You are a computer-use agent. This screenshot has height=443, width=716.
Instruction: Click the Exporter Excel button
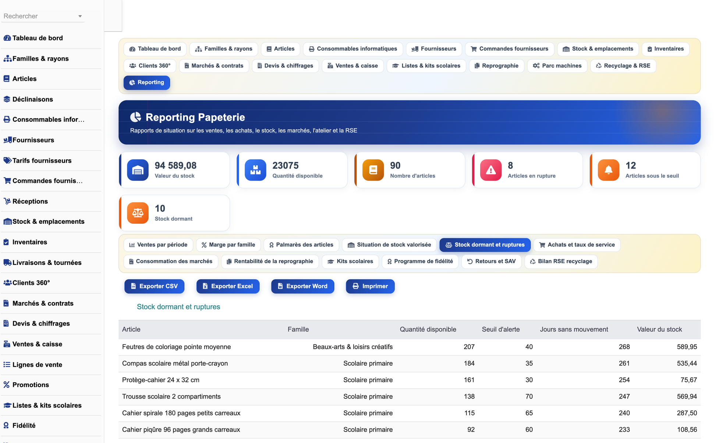(228, 286)
